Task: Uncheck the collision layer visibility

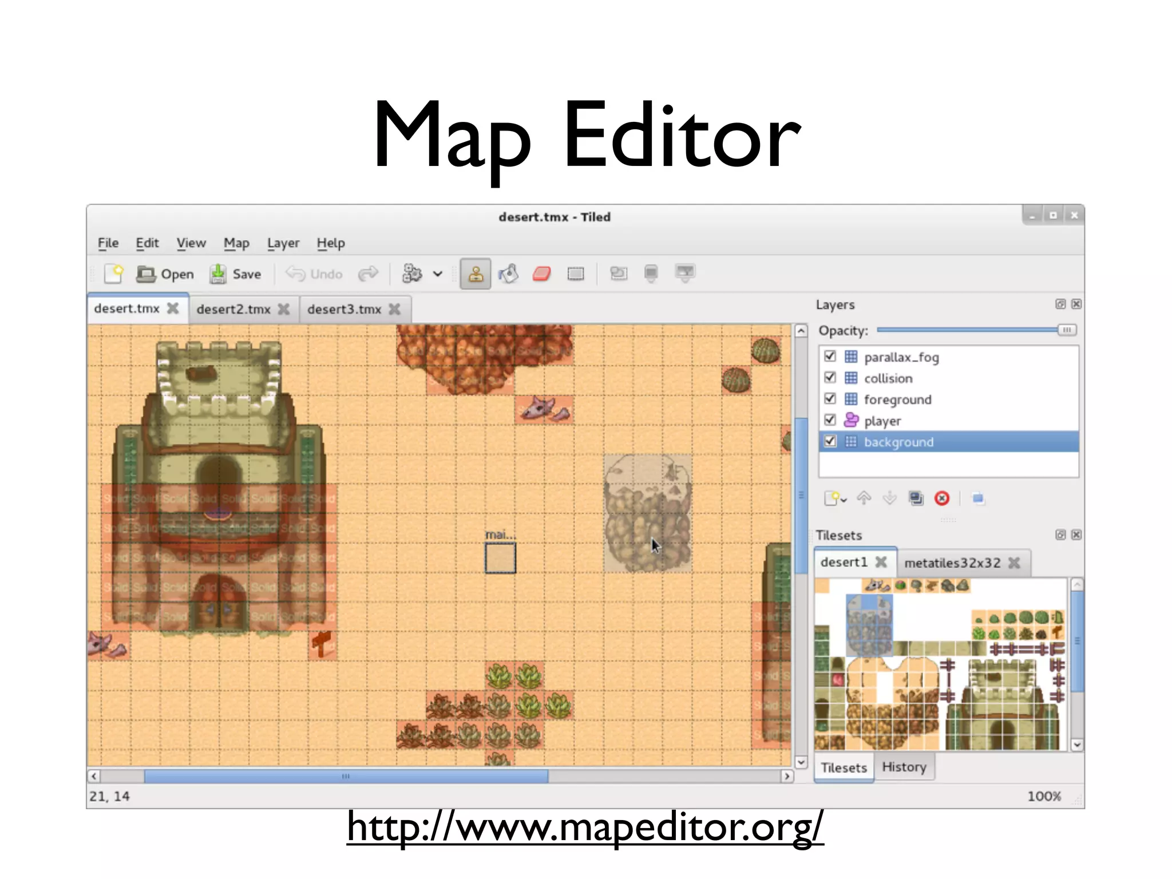Action: 830,378
